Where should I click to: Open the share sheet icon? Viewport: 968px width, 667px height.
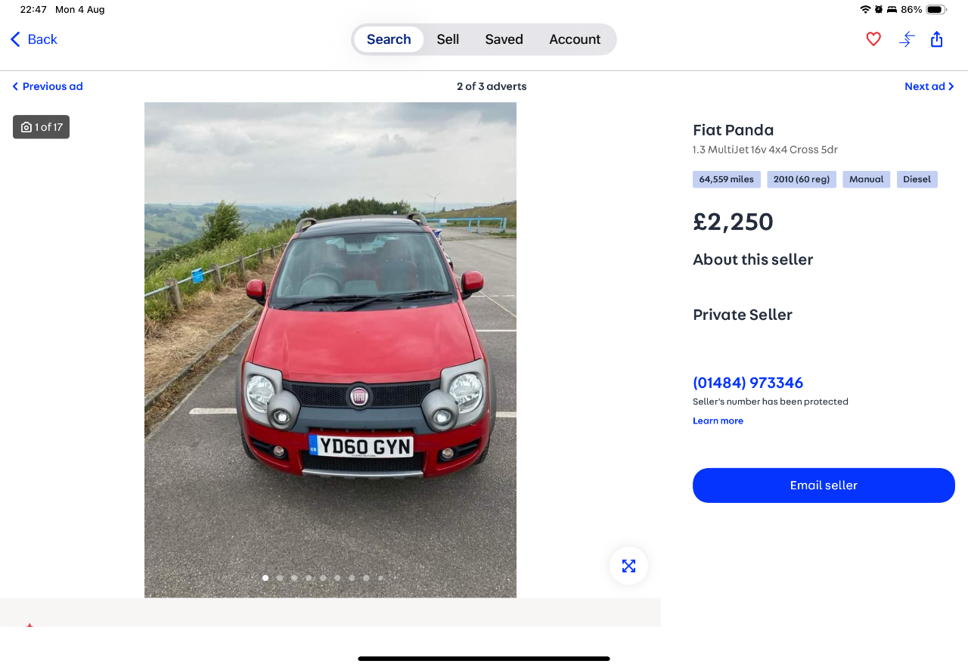(x=937, y=39)
